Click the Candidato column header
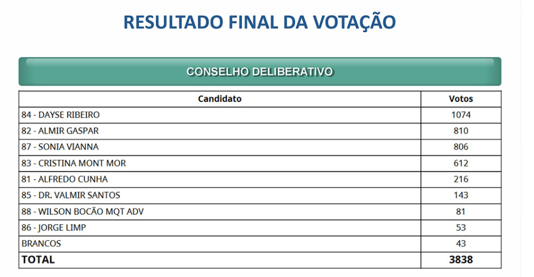The image size is (534, 277). click(x=219, y=99)
